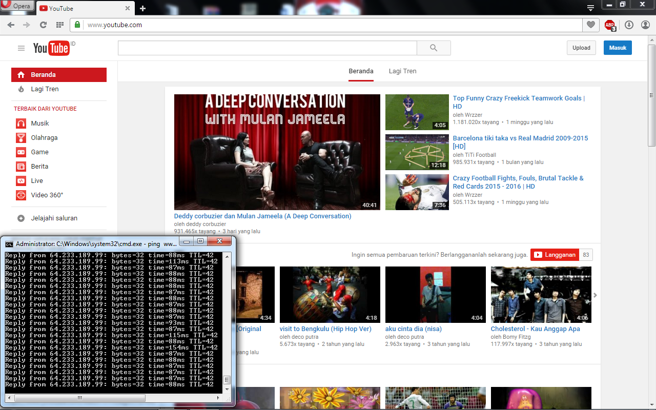Open the Bengkulu video thumbnail 4:18
This screenshot has height=410, width=656.
[x=330, y=295]
